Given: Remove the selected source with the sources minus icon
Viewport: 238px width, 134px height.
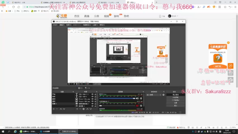Looking at the screenshot, I should point(80,109).
